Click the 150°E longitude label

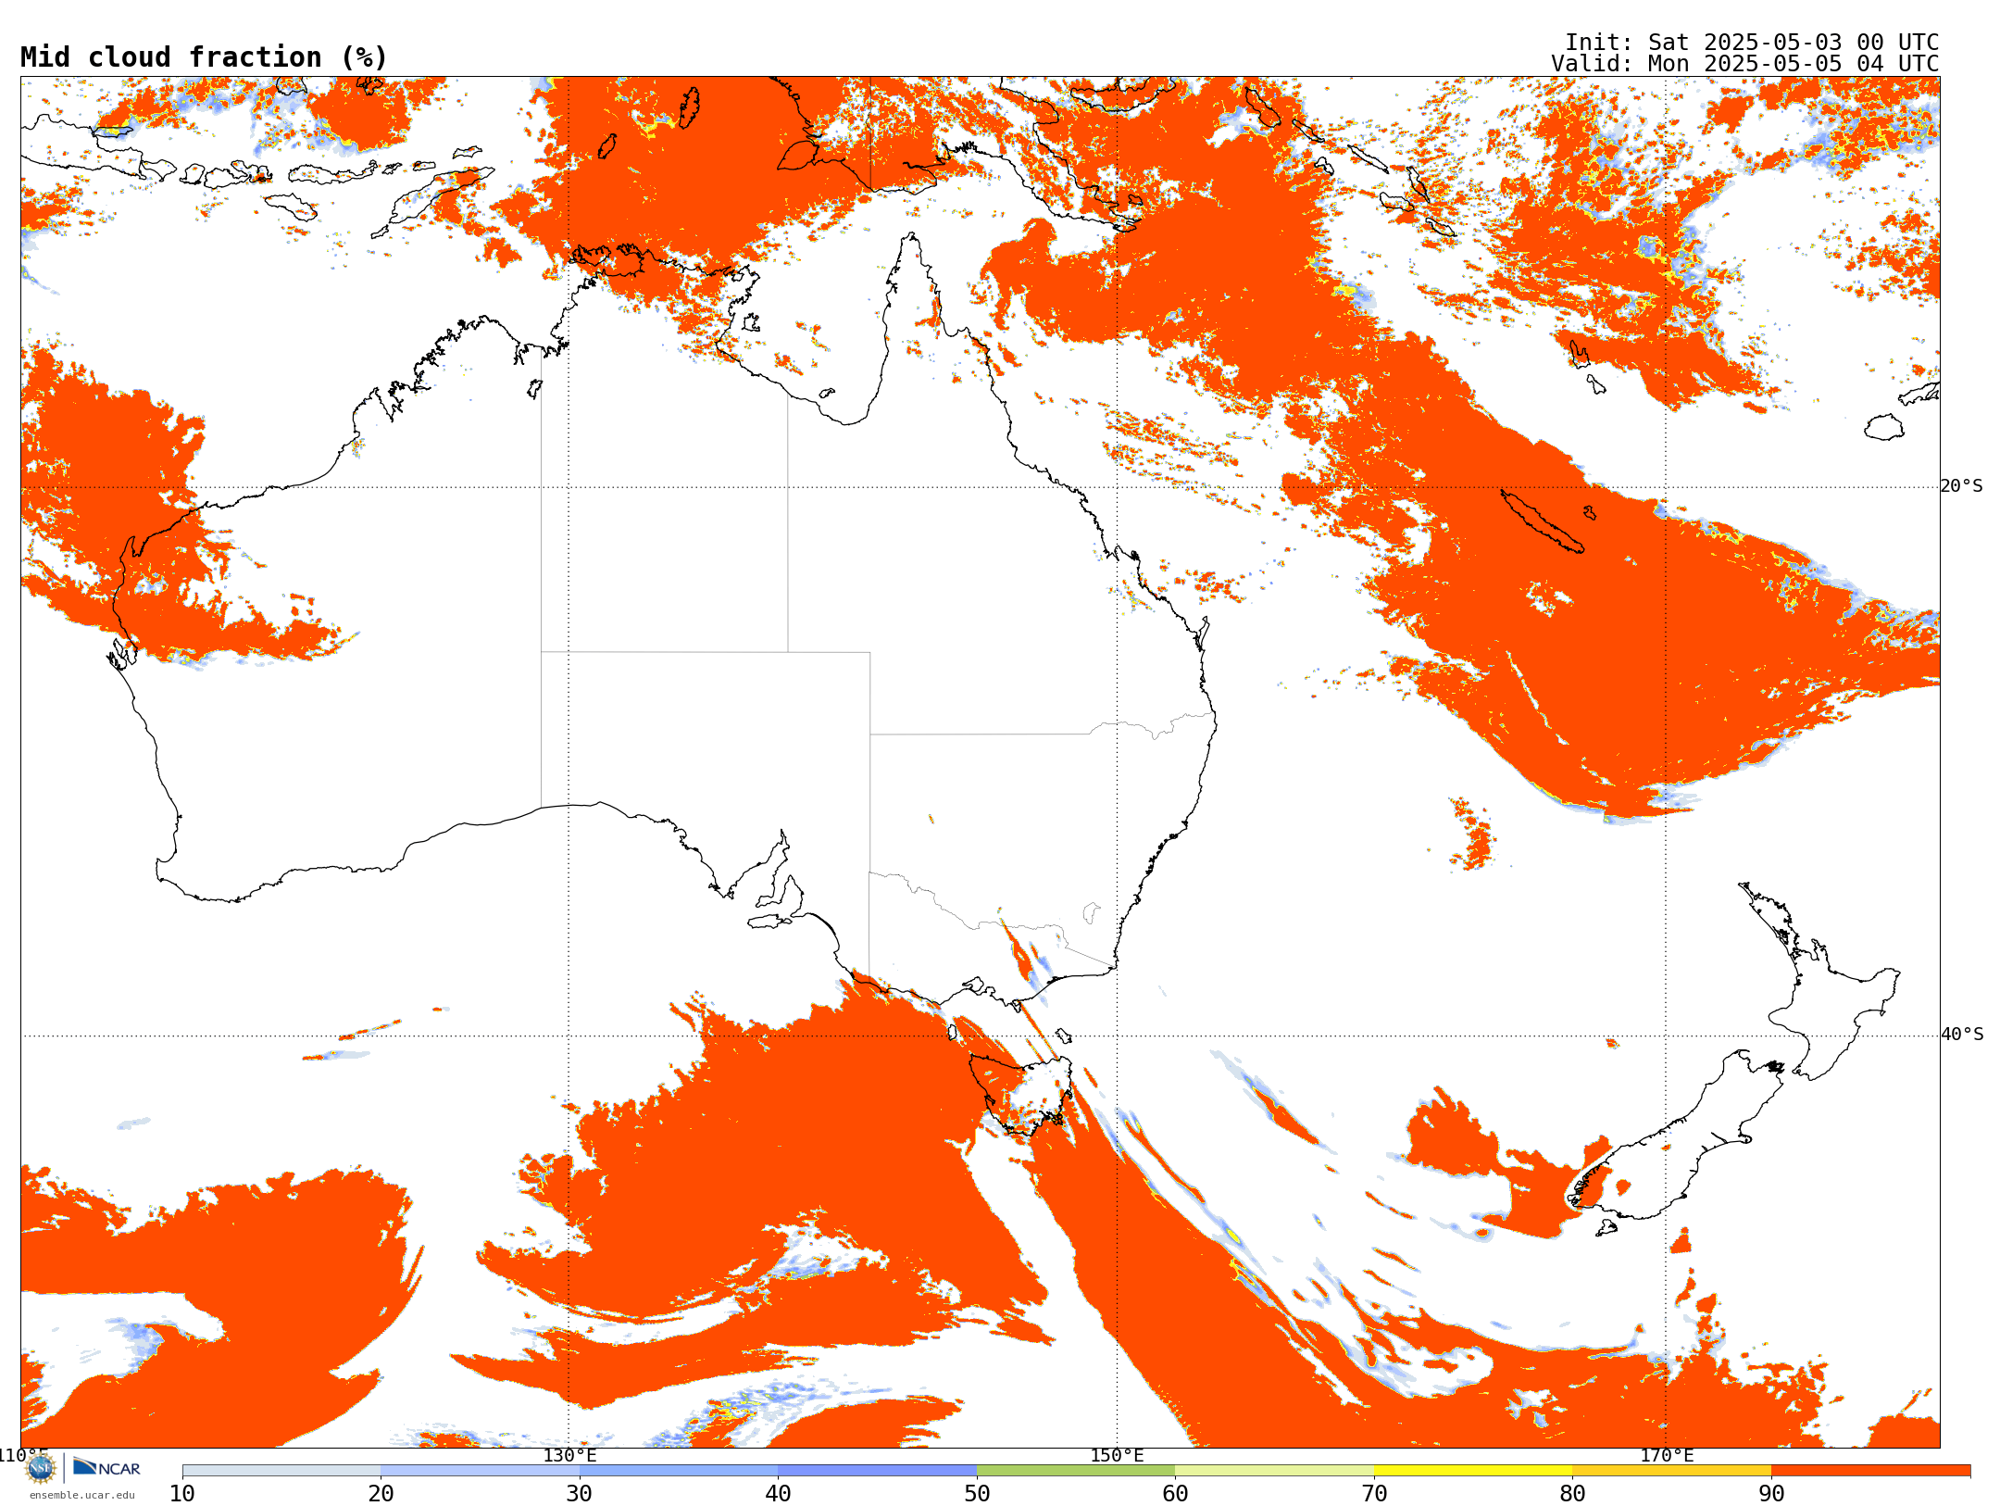[1117, 1455]
